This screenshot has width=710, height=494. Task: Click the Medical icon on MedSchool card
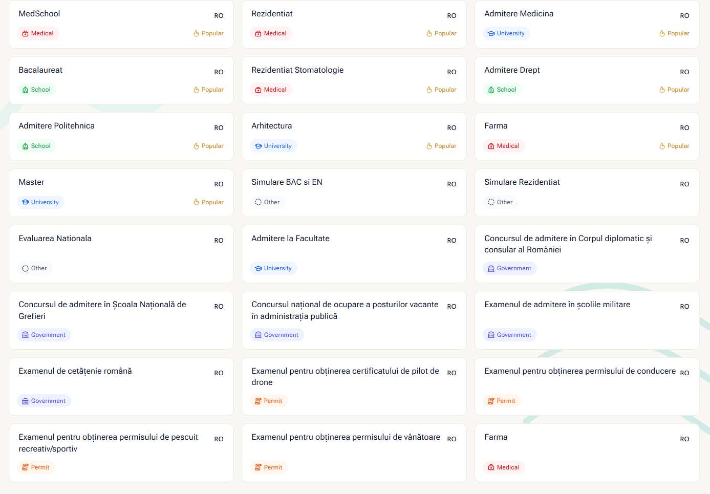point(25,34)
